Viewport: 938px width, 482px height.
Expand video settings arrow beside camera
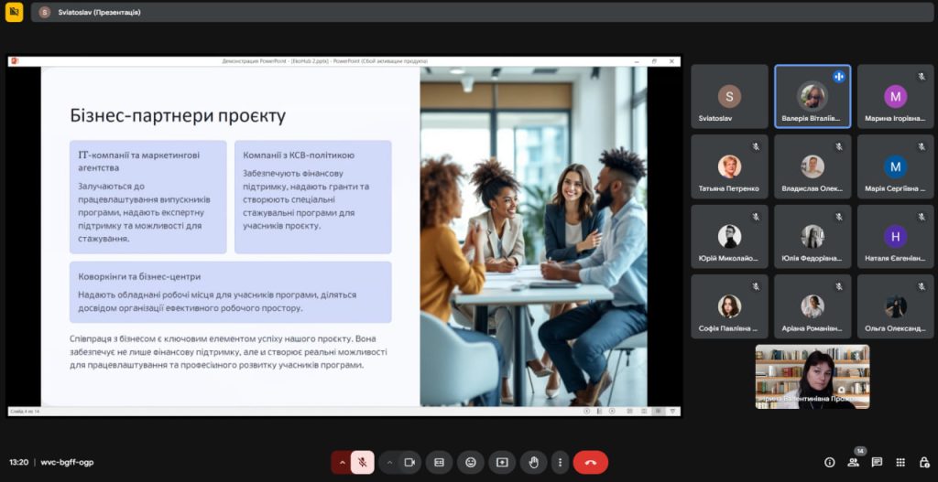tap(388, 462)
